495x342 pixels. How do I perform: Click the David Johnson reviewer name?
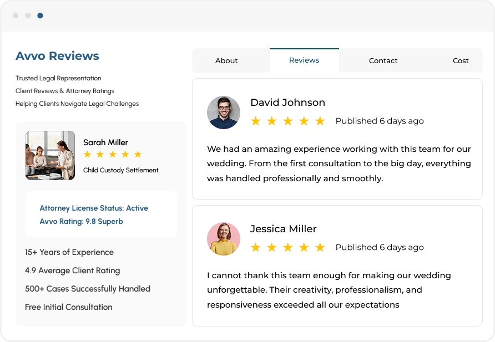[287, 103]
